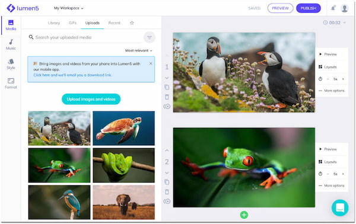Click the PUBLISH button
This screenshot has width=356, height=224.
click(x=309, y=8)
